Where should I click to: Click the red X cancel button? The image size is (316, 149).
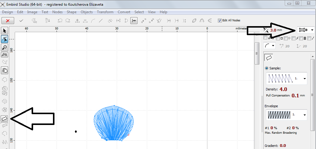pyautogui.click(x=8, y=20)
